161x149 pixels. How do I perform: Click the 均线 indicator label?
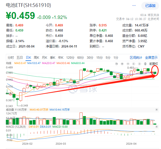click(9, 63)
